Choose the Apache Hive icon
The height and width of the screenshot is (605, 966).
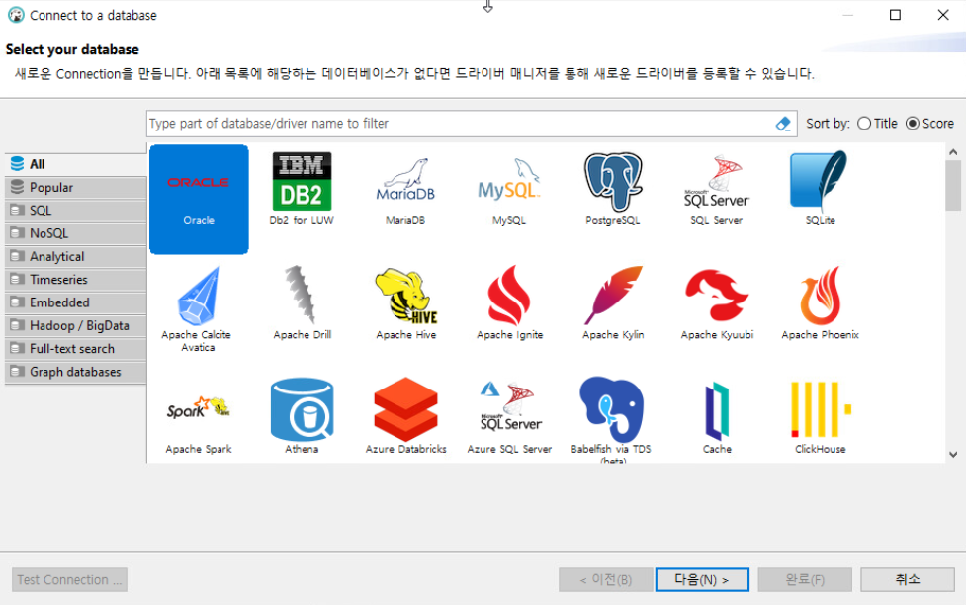pyautogui.click(x=406, y=303)
